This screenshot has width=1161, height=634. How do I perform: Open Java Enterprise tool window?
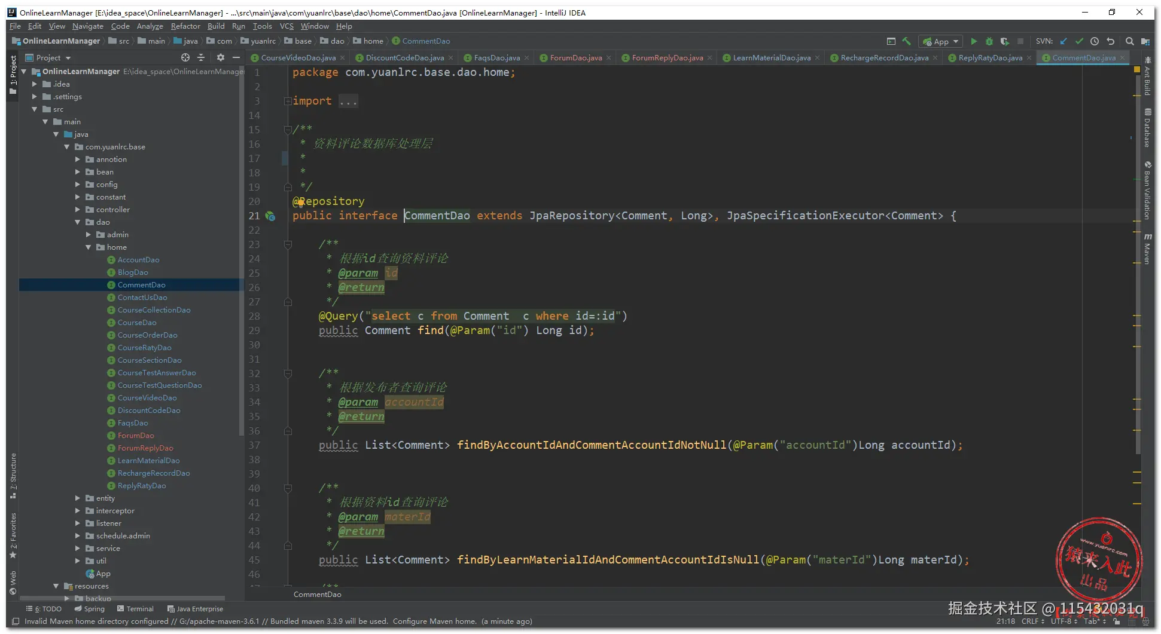point(196,609)
